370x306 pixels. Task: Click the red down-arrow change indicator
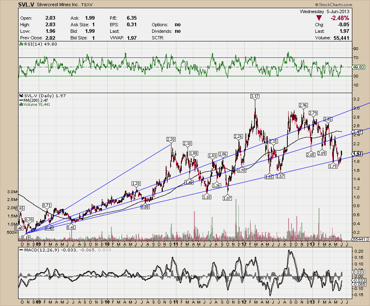point(319,18)
